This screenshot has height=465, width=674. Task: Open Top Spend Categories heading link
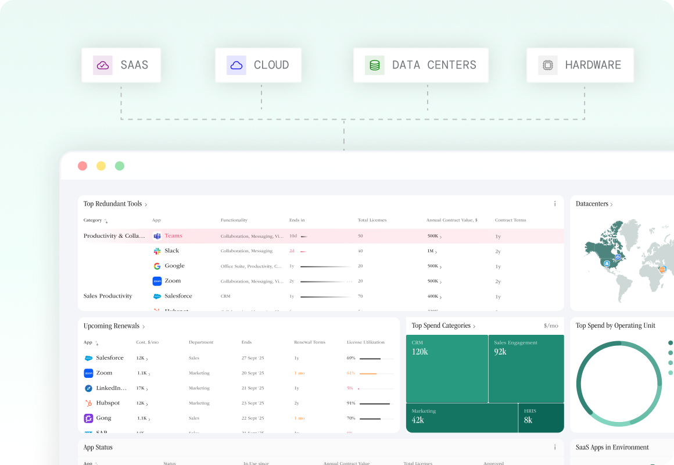point(441,325)
